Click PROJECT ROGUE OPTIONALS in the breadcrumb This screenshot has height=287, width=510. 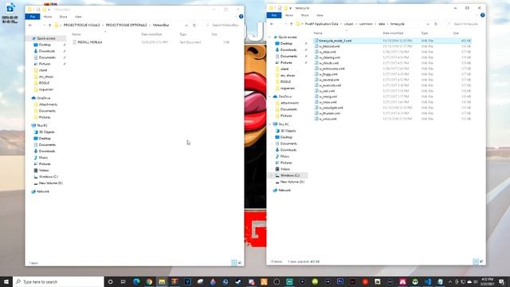click(x=126, y=25)
